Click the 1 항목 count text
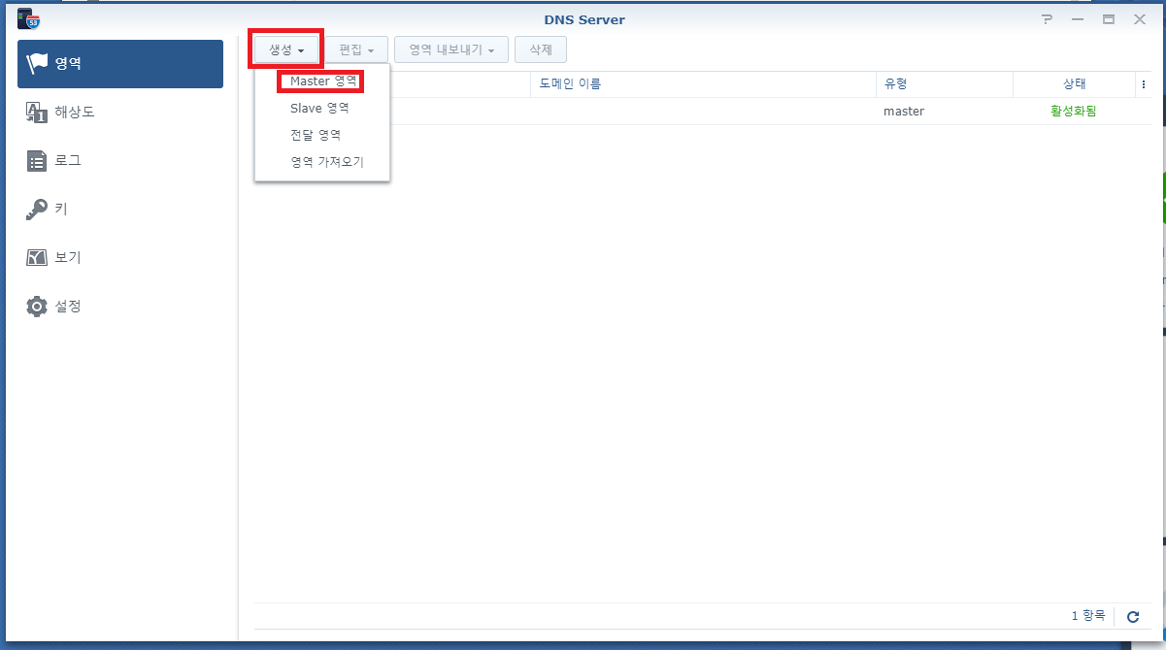This screenshot has height=650, width=1166. [1088, 616]
